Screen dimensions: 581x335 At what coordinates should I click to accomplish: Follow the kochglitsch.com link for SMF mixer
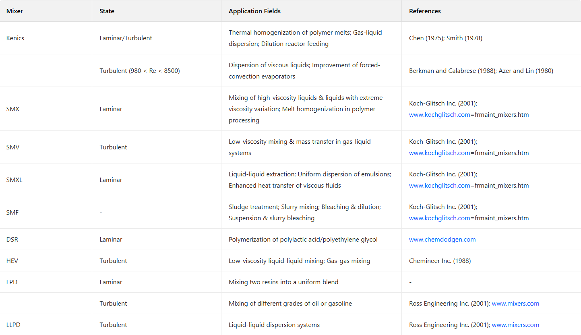[x=439, y=218]
